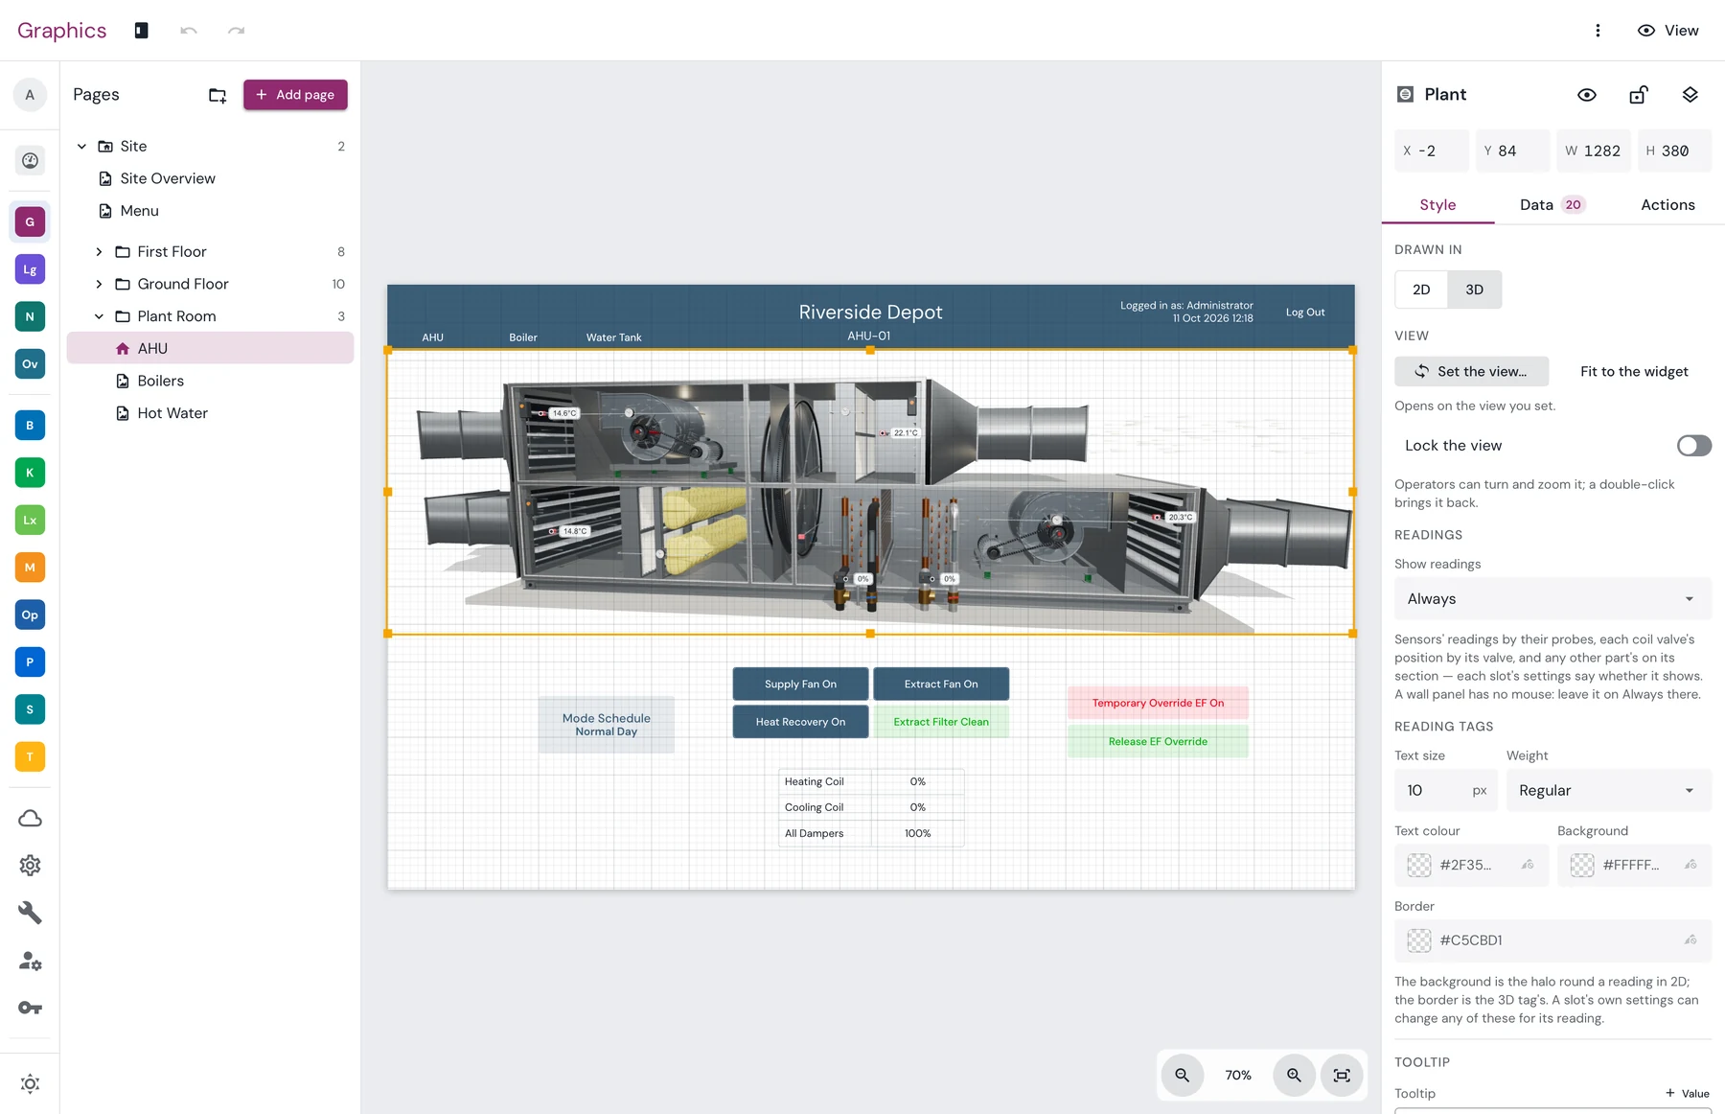The height and width of the screenshot is (1114, 1725).
Task: Open the account avatar labelled A
Action: tap(30, 95)
